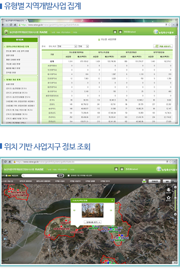
Task: Click the Excel export button above table
Action: [x=163, y=46]
